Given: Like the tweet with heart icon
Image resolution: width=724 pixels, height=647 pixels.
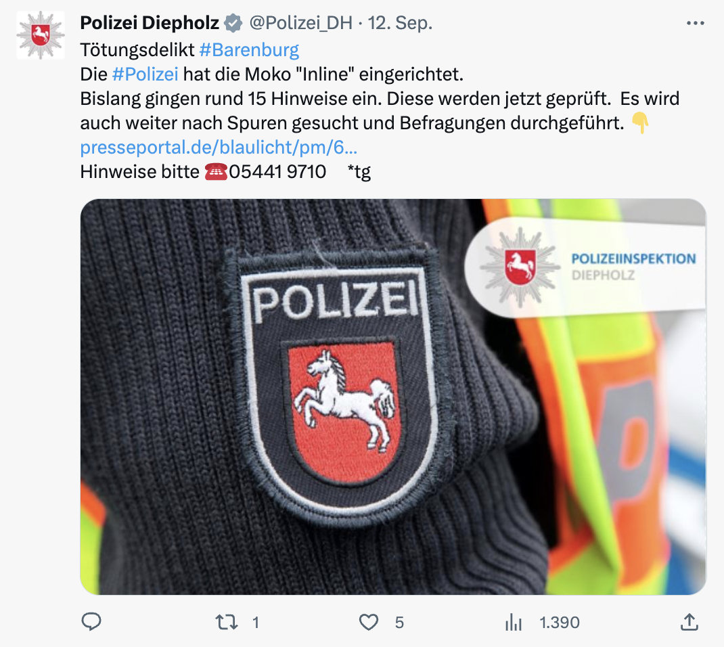Looking at the screenshot, I should point(369,623).
